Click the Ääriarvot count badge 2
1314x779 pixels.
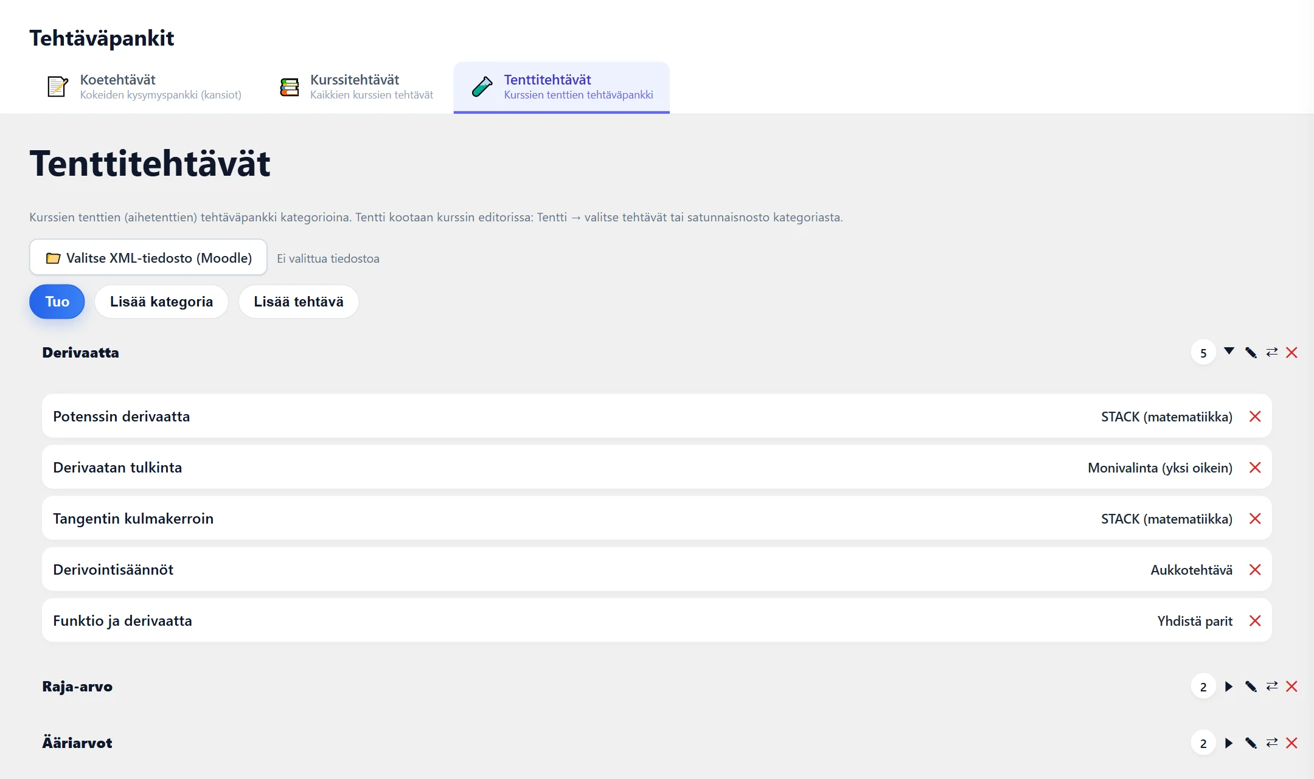point(1203,743)
